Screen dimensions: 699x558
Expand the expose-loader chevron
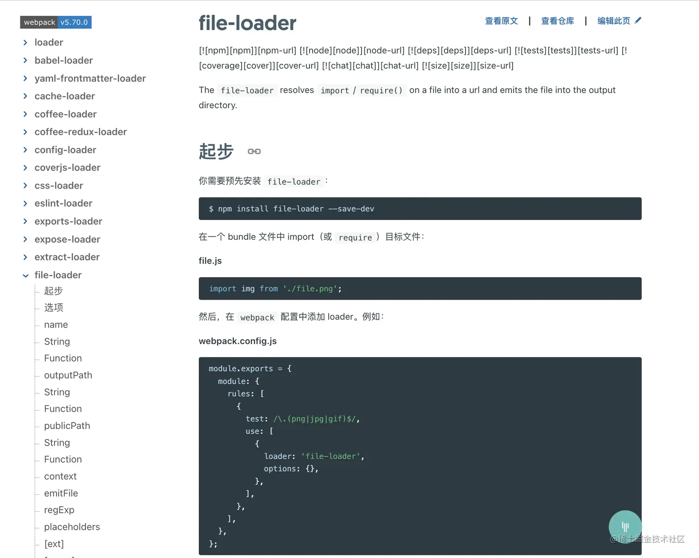[x=25, y=239]
